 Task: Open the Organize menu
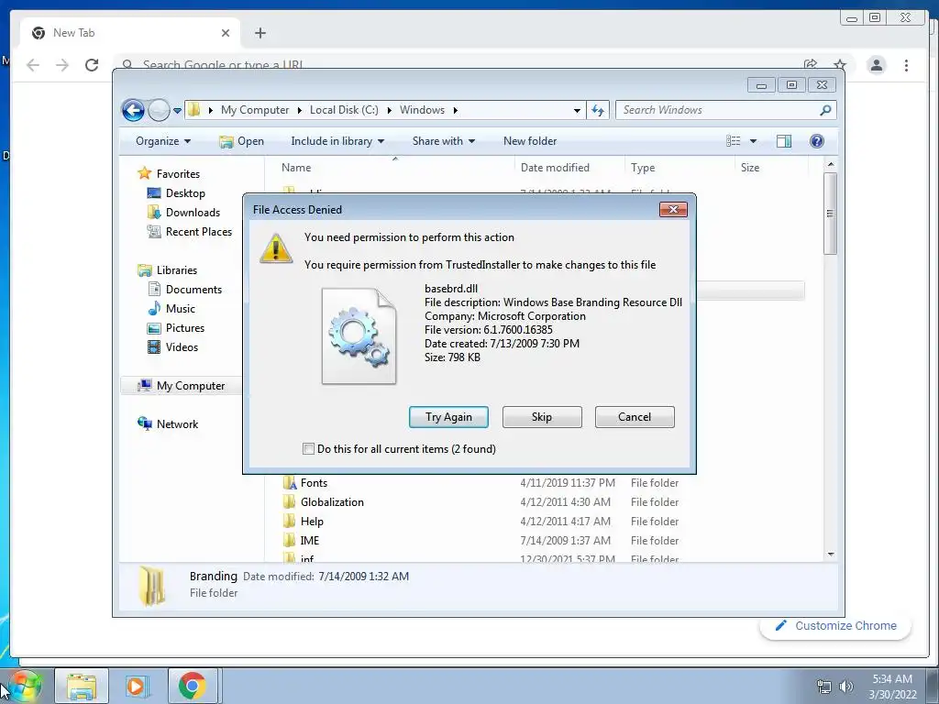point(163,141)
